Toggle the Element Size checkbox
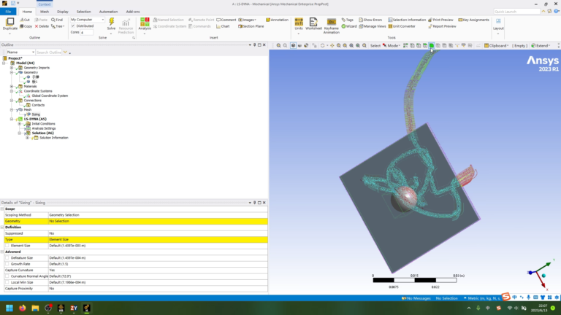This screenshot has width=561, height=315. click(x=7, y=245)
